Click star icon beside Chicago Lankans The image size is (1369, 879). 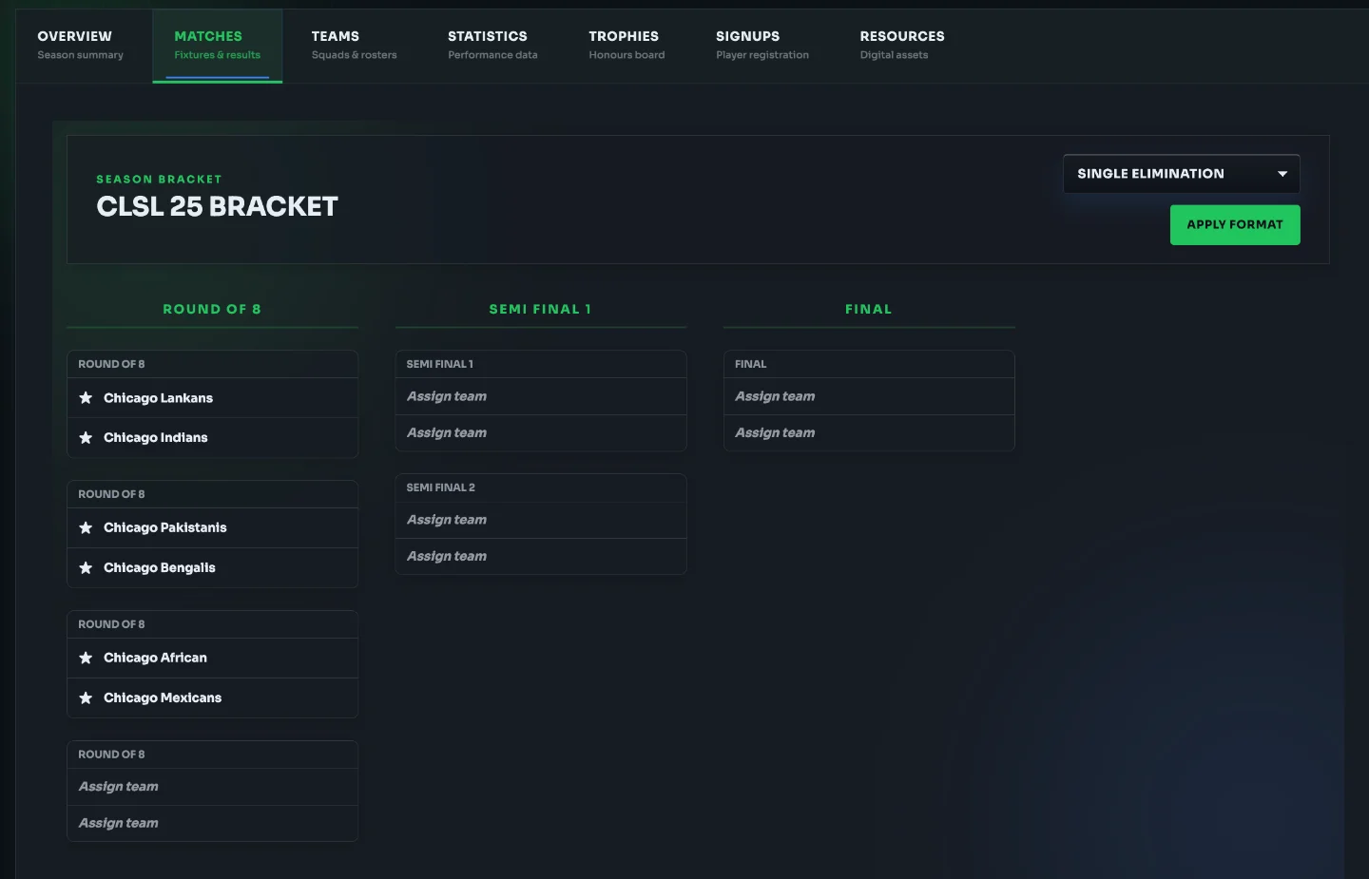pyautogui.click(x=86, y=398)
